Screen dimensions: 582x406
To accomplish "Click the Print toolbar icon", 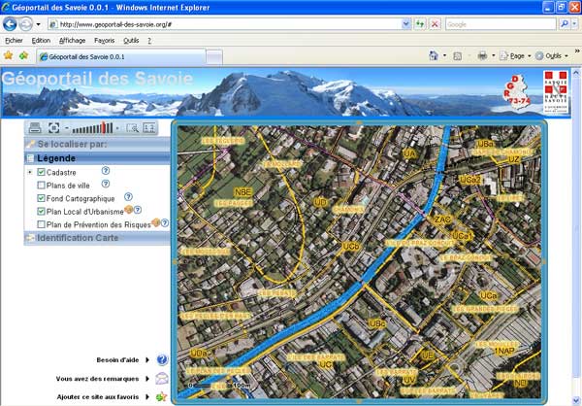I will pos(482,55).
